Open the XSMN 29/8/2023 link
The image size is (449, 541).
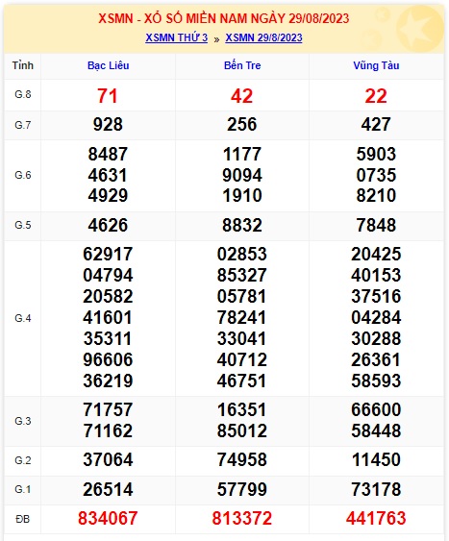263,37
